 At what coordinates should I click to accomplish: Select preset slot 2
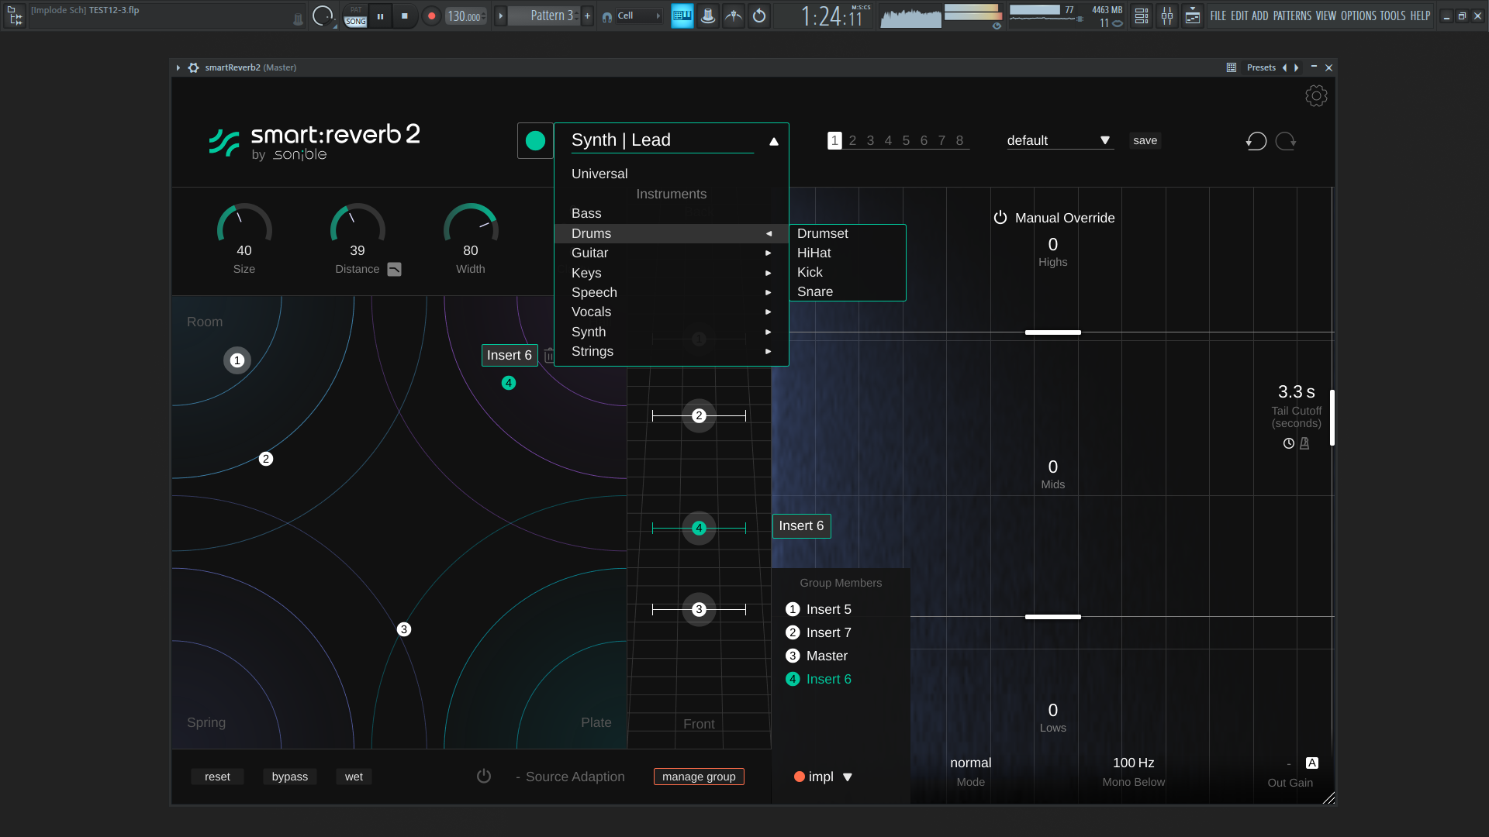[x=852, y=140]
